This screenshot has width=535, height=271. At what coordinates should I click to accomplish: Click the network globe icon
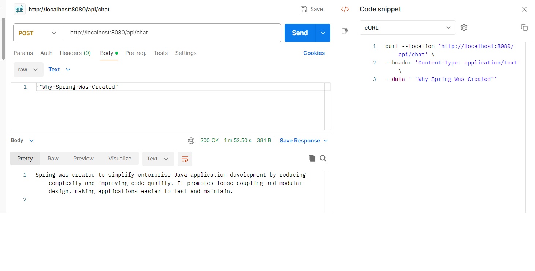pos(191,141)
